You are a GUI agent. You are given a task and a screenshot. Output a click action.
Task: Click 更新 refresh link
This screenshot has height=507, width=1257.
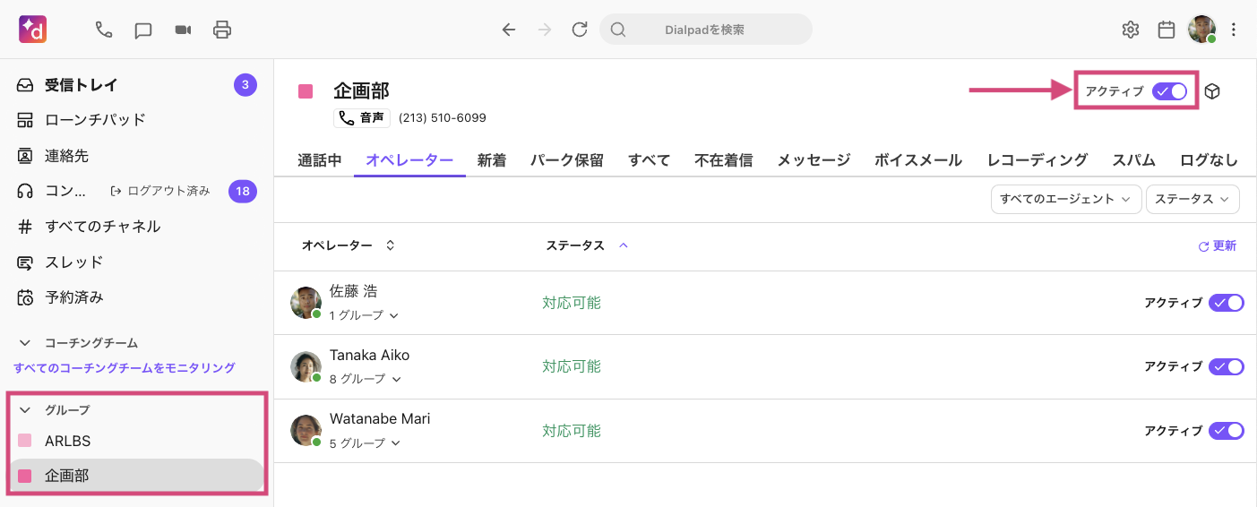point(1218,245)
